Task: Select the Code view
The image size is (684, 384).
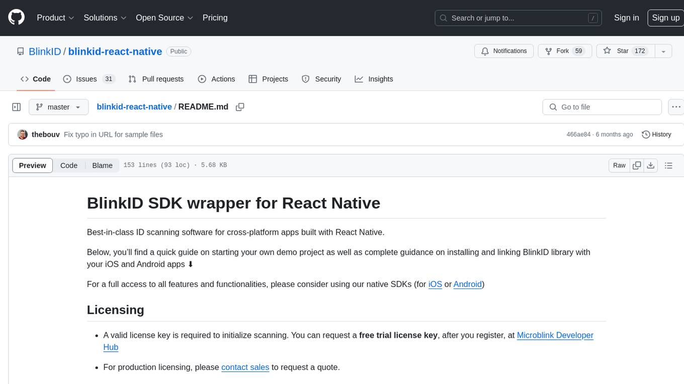Action: tap(69, 165)
